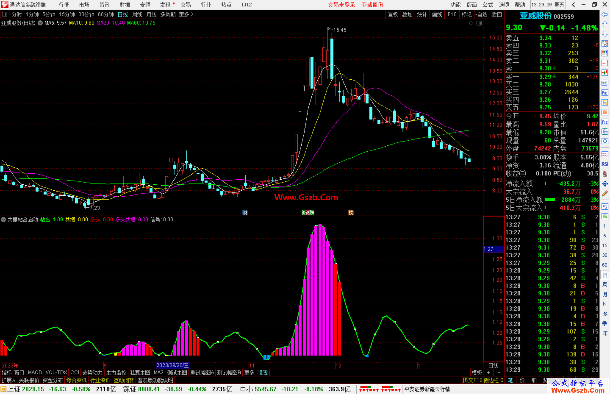Click the down arrow icon in right sidebar
The image size is (610, 394).
pyautogui.click(x=605, y=34)
